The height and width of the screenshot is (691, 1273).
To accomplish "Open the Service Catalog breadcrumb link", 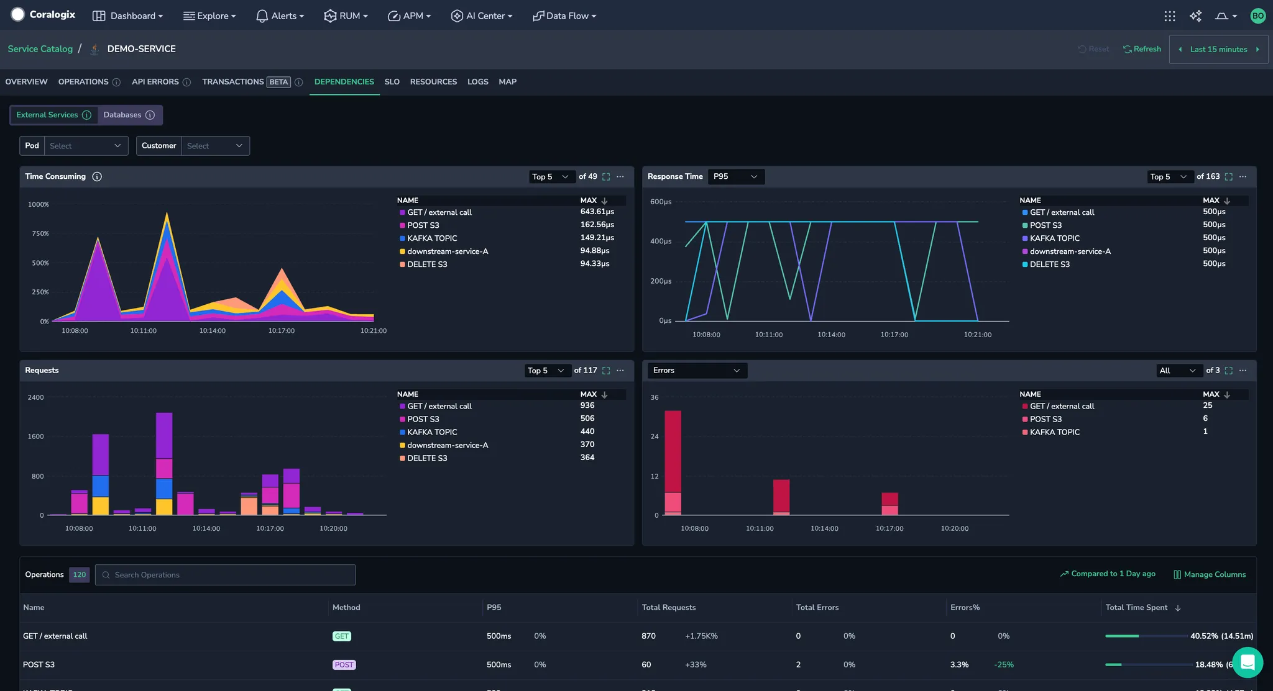I will (x=40, y=49).
